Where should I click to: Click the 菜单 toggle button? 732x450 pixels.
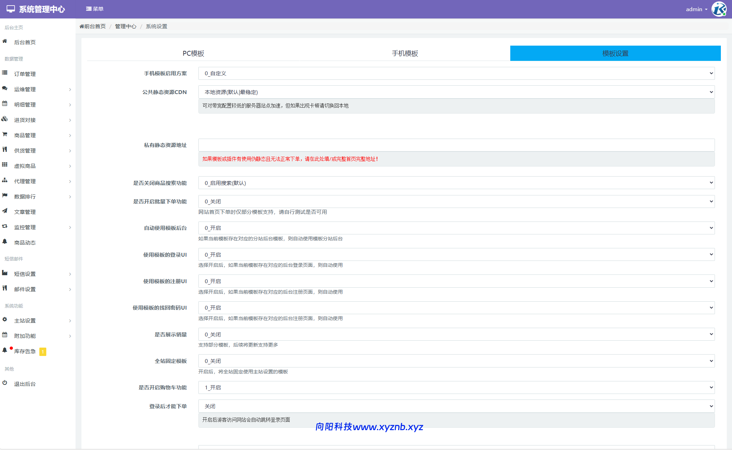95,9
